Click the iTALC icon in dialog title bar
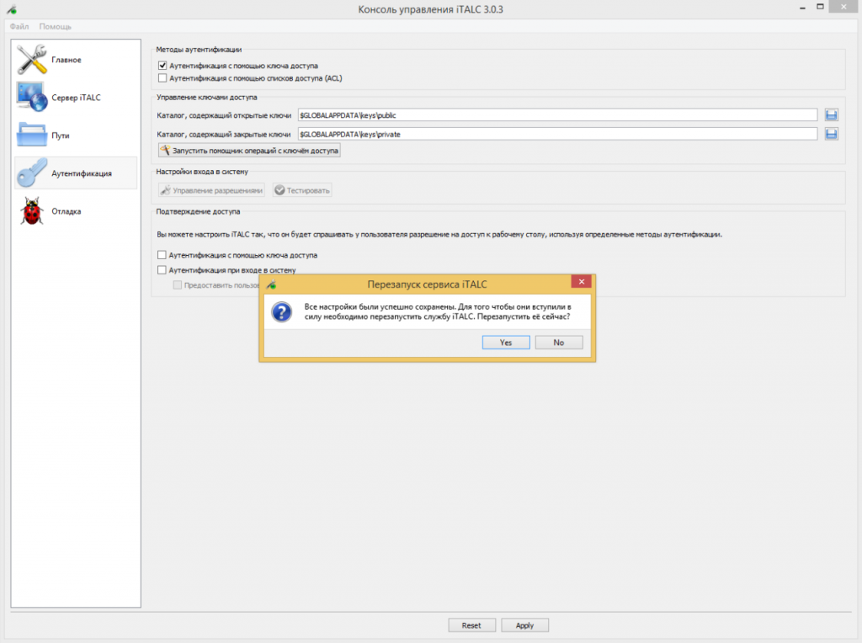Screen dimensions: 862x643 click(x=272, y=284)
